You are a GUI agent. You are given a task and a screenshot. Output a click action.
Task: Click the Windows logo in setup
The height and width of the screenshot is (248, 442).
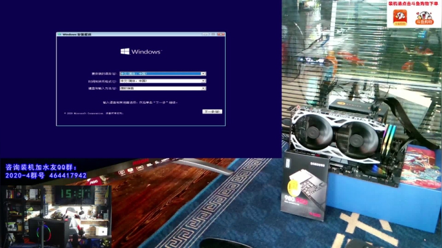coord(141,52)
